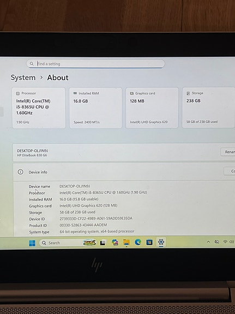
Task: Select the Graphics card info card
Action: click(152, 108)
